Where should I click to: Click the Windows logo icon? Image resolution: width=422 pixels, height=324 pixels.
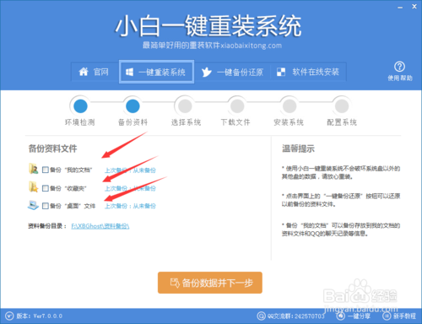(x=129, y=72)
